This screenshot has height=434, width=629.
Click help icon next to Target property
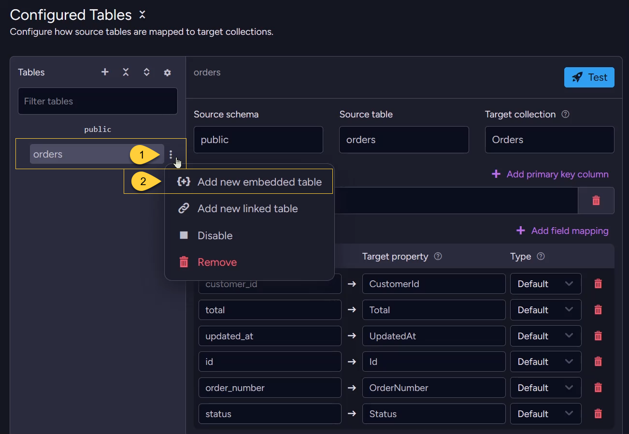438,257
